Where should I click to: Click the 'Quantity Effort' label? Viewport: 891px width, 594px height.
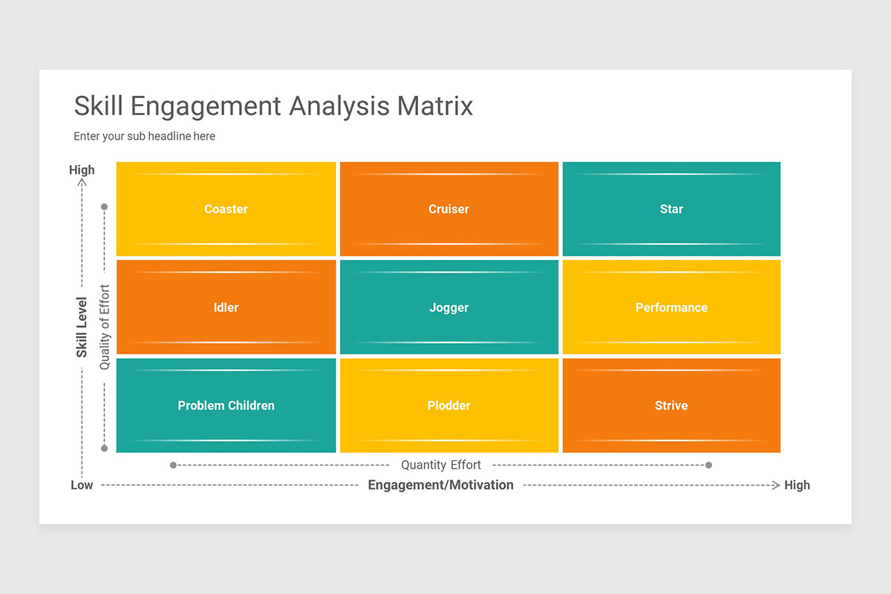[x=441, y=465]
